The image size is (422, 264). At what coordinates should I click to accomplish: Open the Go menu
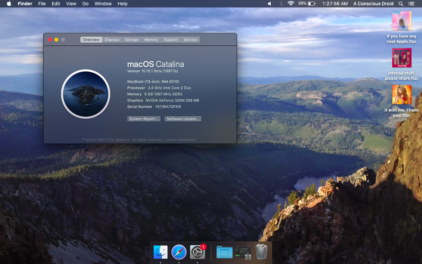pyautogui.click(x=85, y=4)
